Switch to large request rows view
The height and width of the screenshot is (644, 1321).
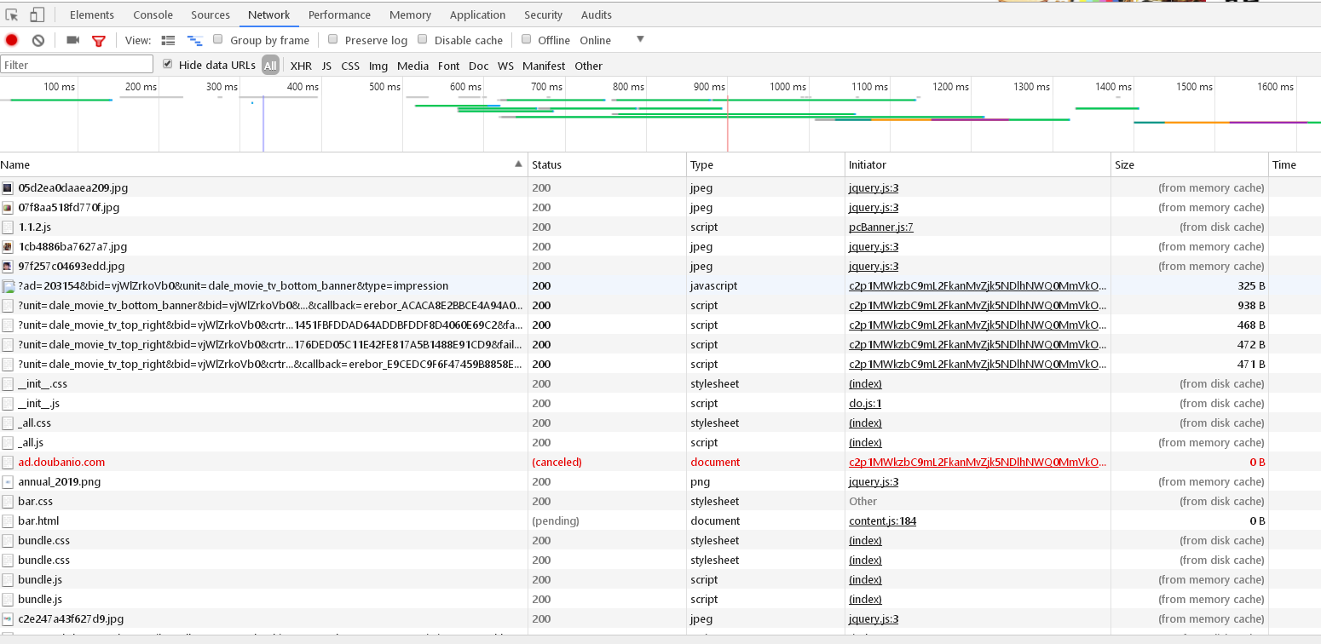pyautogui.click(x=168, y=40)
